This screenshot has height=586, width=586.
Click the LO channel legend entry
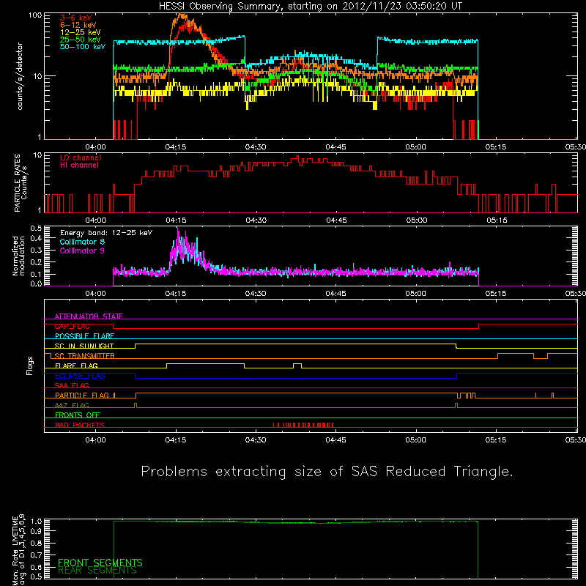click(81, 157)
